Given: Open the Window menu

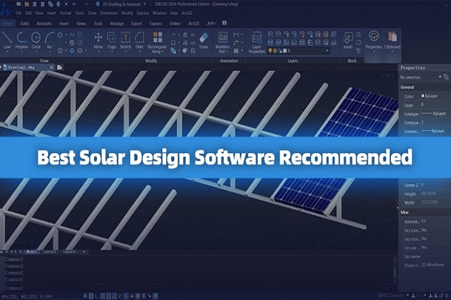Looking at the screenshot, I should click(x=159, y=13).
